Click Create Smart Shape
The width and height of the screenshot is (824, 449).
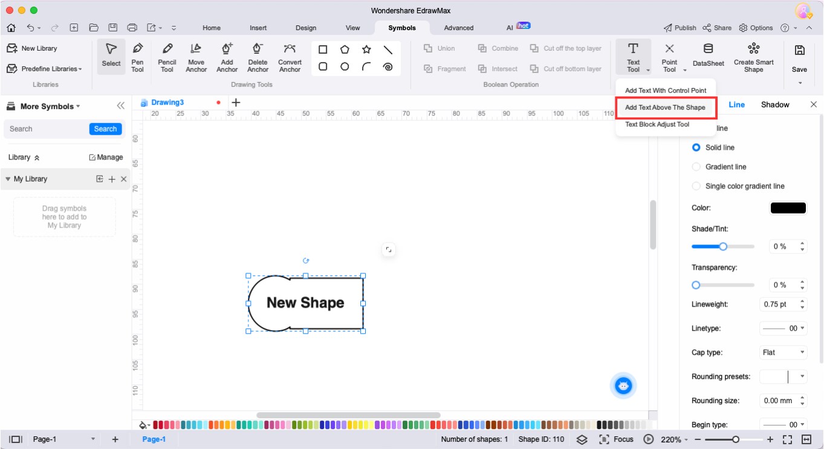pos(753,57)
